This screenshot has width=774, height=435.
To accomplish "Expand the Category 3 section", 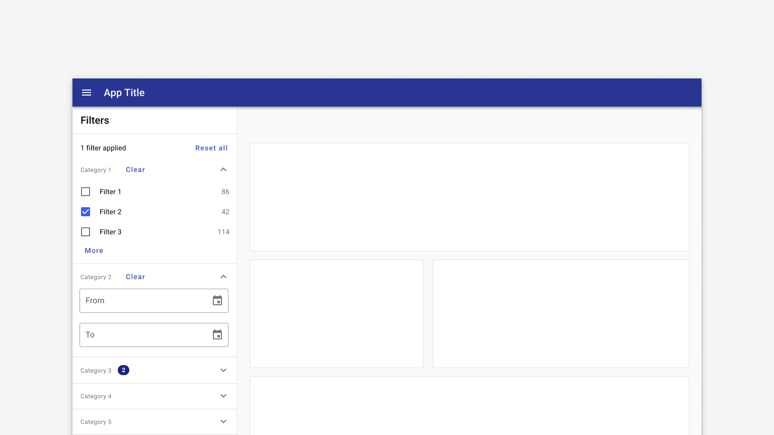I will 223,370.
